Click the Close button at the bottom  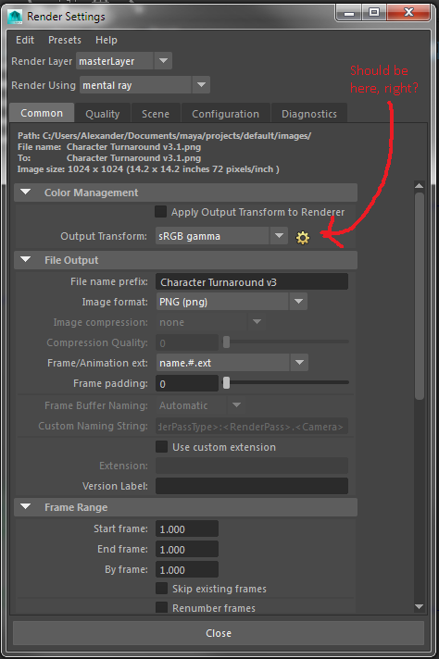[x=219, y=633]
